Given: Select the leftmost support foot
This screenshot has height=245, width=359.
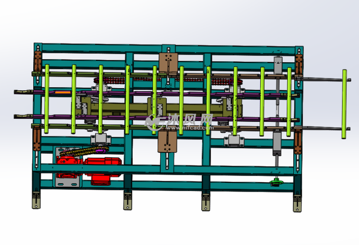Looking at the screenshot, I should point(36,200).
